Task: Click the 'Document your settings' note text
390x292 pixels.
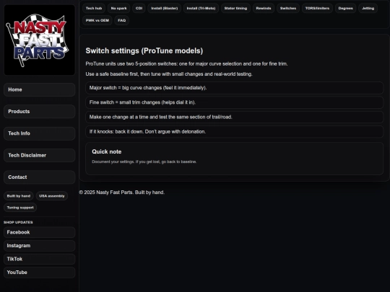Action: (x=144, y=162)
